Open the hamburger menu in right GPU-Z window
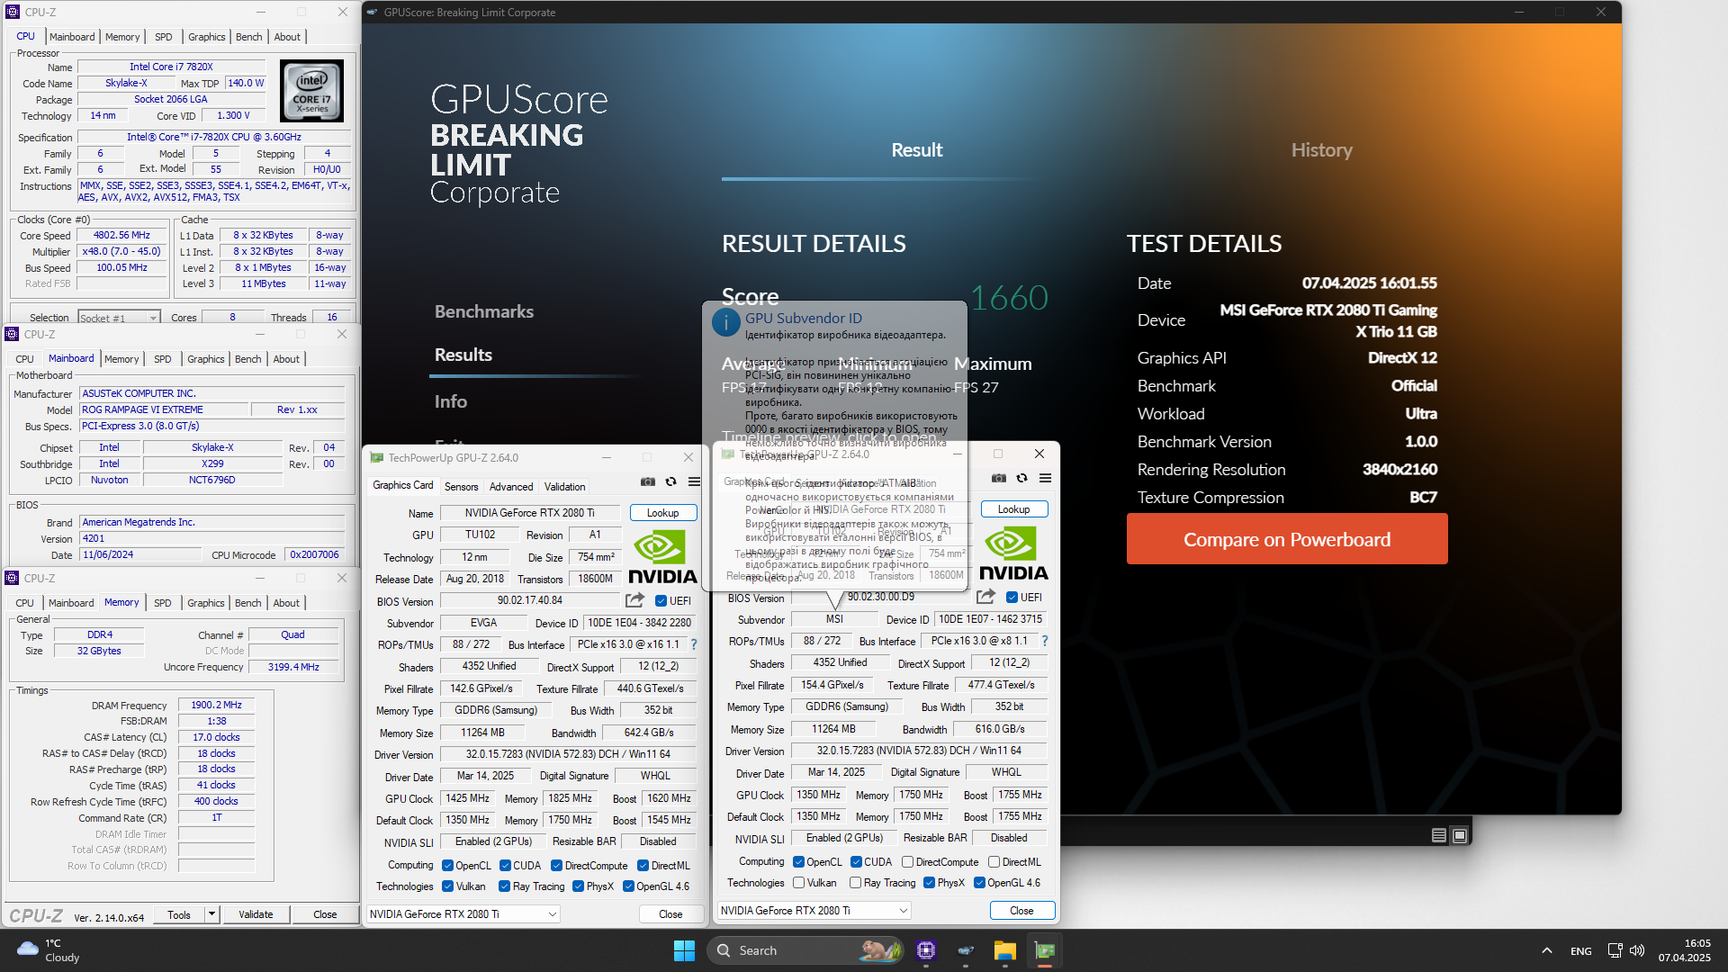 1045,478
